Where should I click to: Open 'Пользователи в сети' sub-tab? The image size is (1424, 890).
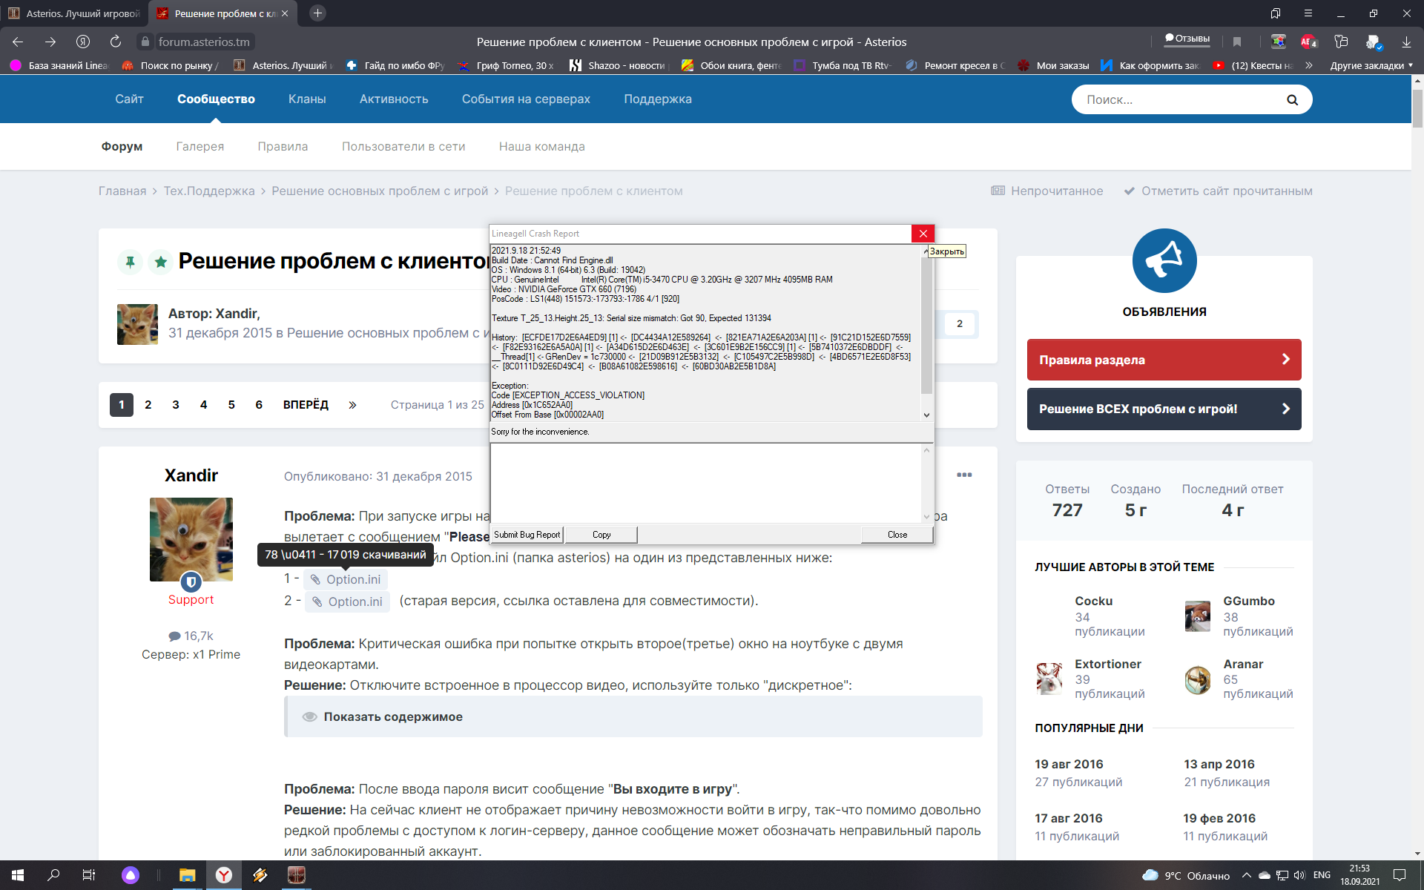(403, 147)
